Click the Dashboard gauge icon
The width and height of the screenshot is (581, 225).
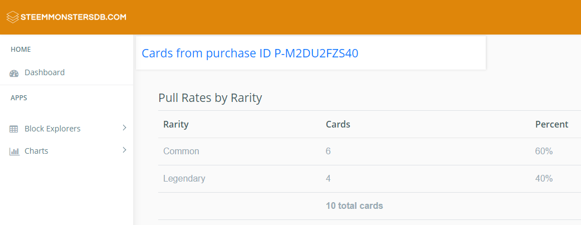pyautogui.click(x=14, y=73)
